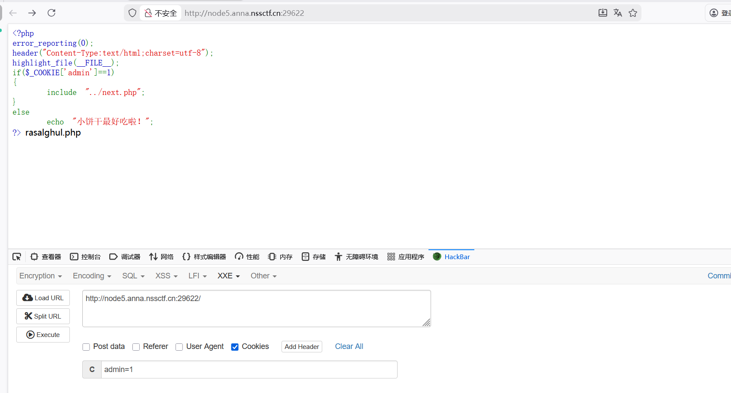Click the account profile icon

714,13
